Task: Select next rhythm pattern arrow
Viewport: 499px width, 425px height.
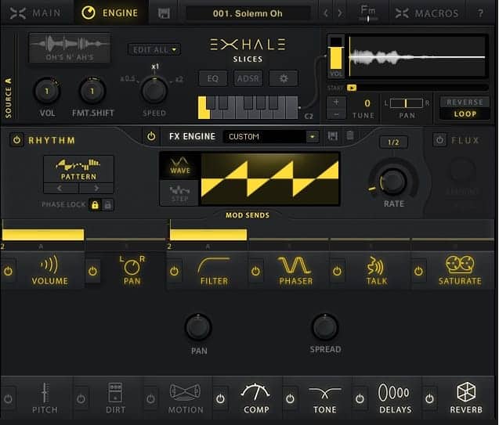Action: 96,189
